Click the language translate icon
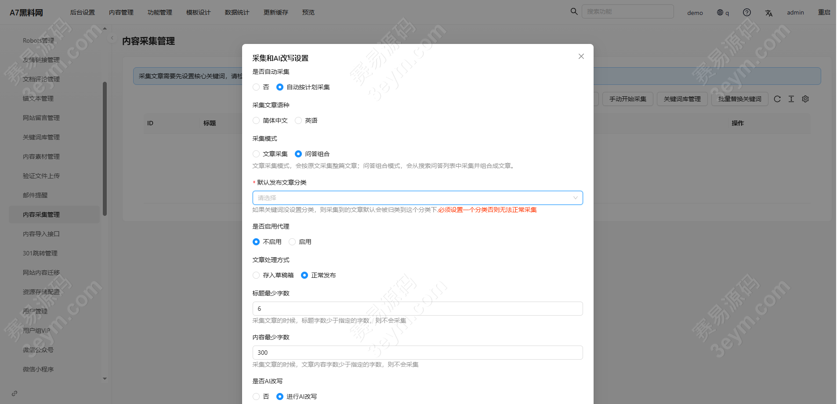The height and width of the screenshot is (404, 837). (768, 13)
